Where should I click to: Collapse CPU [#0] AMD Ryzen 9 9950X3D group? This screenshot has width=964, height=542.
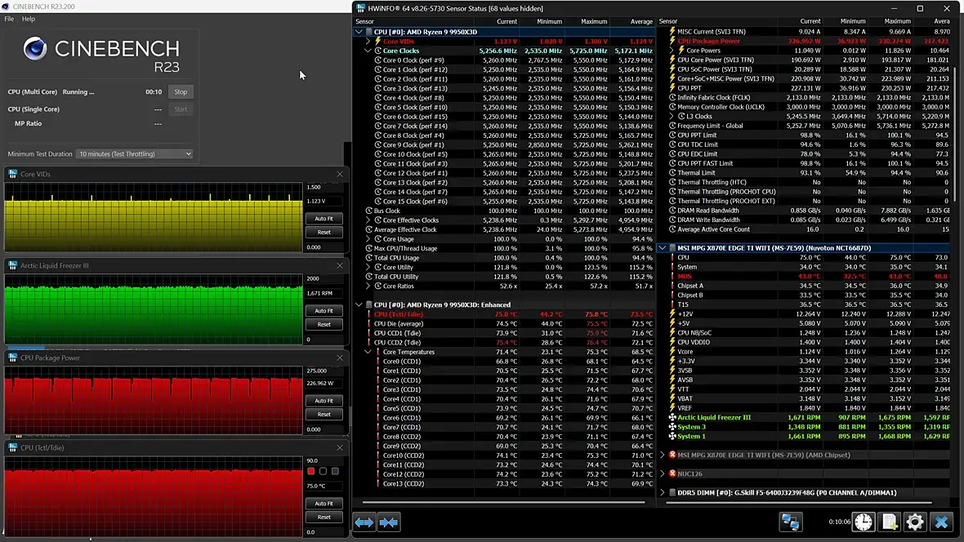pos(359,32)
